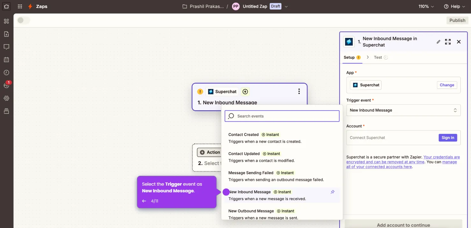471x228 pixels.
Task: Toggle the Zap on/off switch
Action: point(23,20)
